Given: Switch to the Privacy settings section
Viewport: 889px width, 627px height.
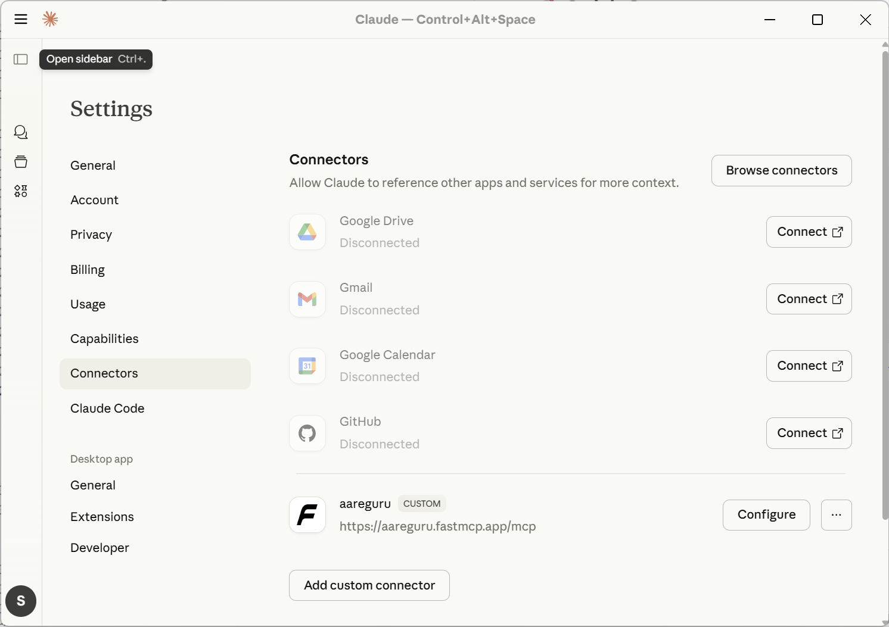Looking at the screenshot, I should pos(91,235).
